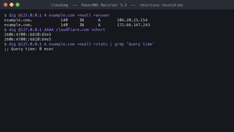Click 'IN' class in the 104.20.23.154 row
The image size is (234, 132).
click(82, 20)
